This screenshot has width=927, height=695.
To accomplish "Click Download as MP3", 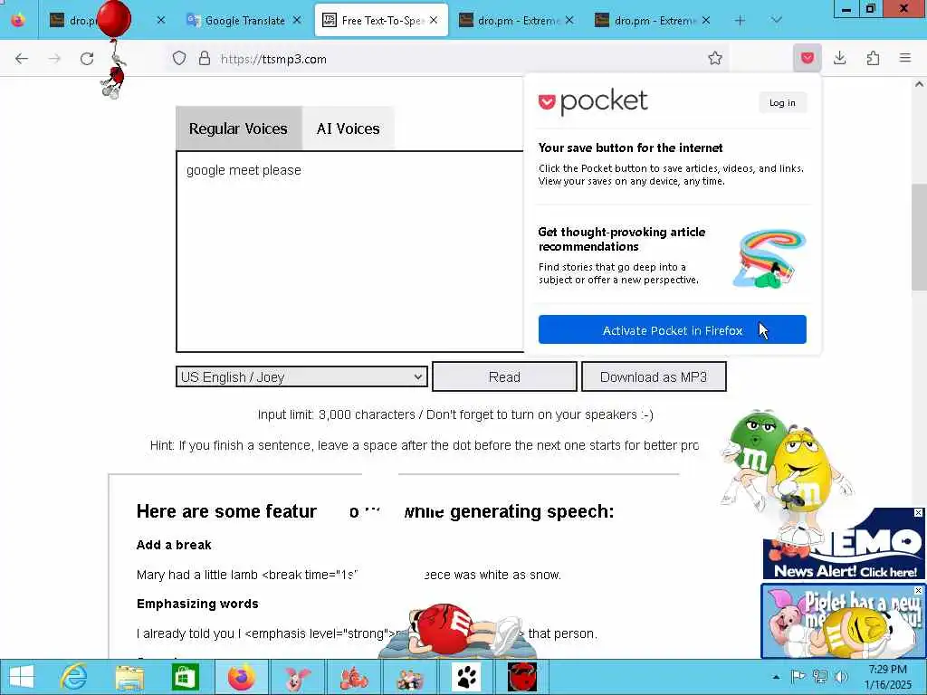I will [654, 377].
